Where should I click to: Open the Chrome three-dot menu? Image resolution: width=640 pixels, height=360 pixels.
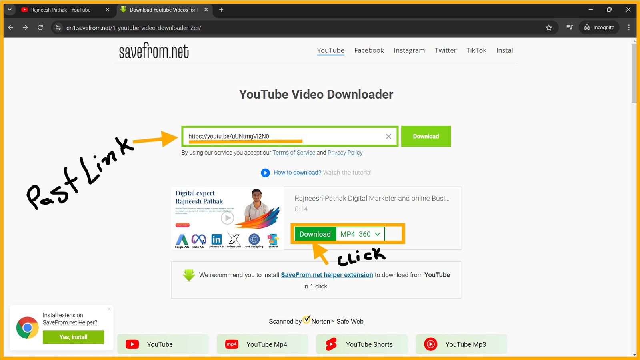pos(629,28)
